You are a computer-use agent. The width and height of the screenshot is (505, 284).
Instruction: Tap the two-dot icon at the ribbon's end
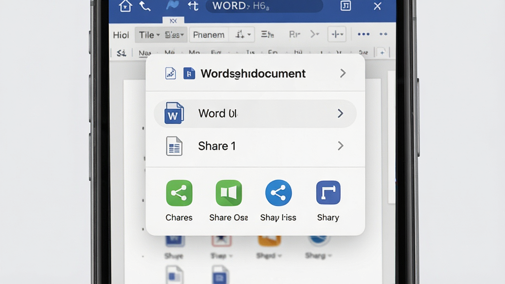click(383, 34)
